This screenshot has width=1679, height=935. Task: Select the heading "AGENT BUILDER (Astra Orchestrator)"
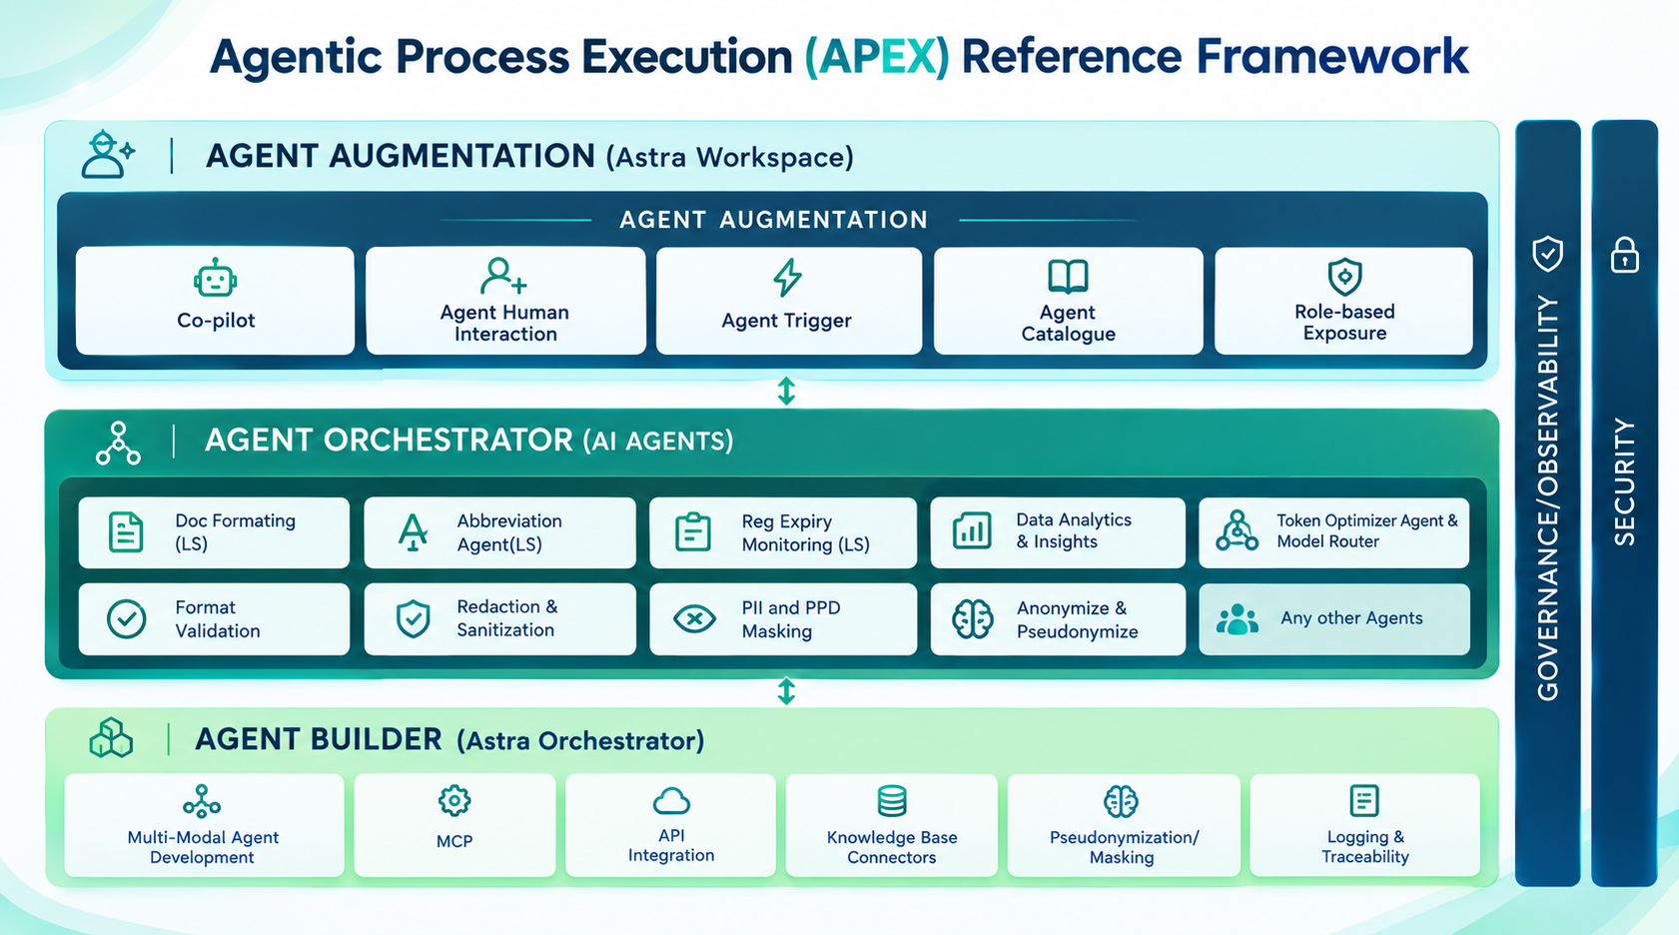(449, 740)
